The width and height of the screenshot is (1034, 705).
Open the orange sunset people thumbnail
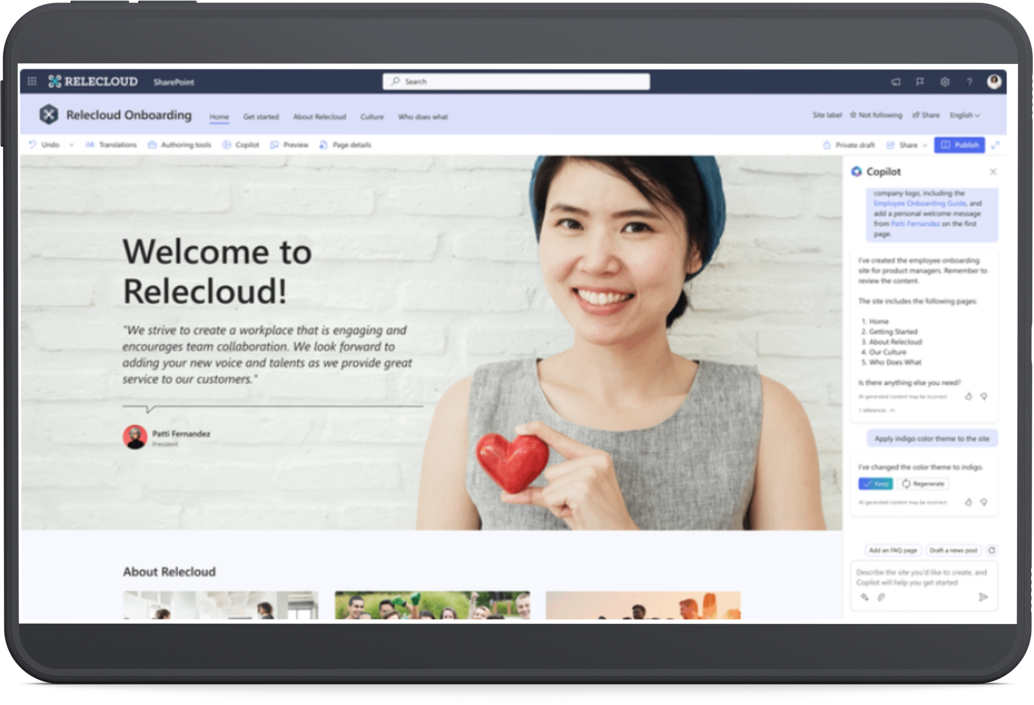643,605
